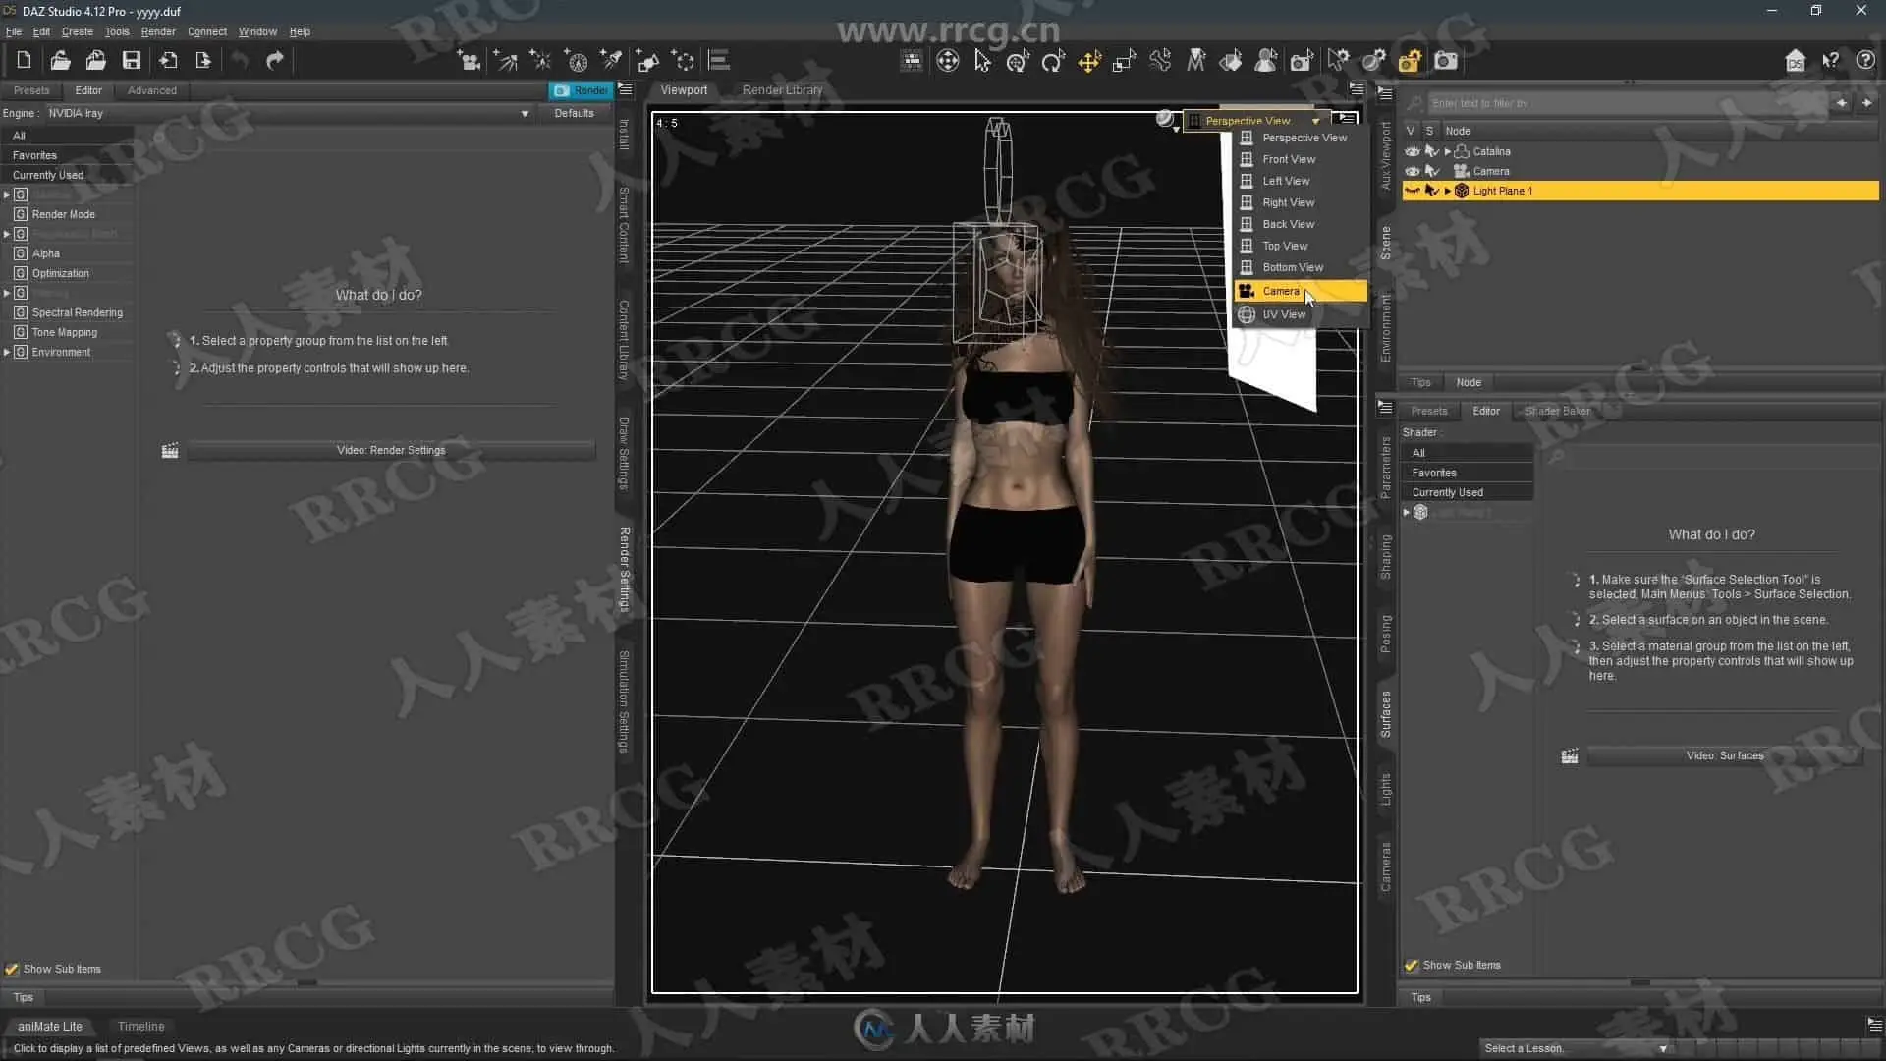
Task: Click the Save file icon
Action: point(131,61)
